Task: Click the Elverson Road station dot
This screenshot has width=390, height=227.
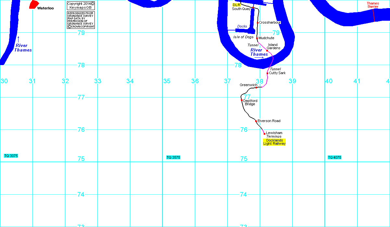Action: 256,121
